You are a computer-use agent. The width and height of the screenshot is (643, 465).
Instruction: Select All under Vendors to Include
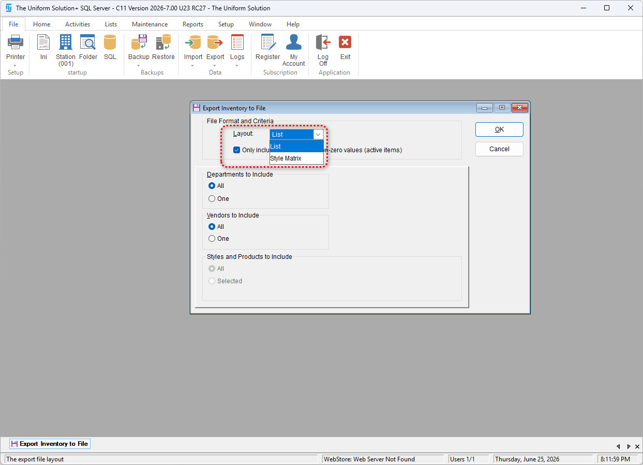click(x=212, y=226)
